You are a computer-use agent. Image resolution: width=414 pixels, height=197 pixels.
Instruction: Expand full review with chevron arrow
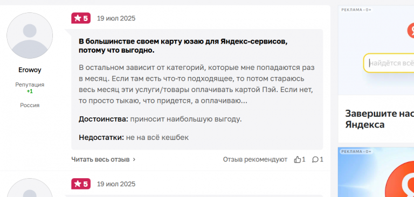click(134, 159)
